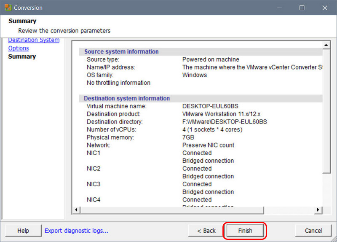Maximize the Conversion window

pos(302,8)
